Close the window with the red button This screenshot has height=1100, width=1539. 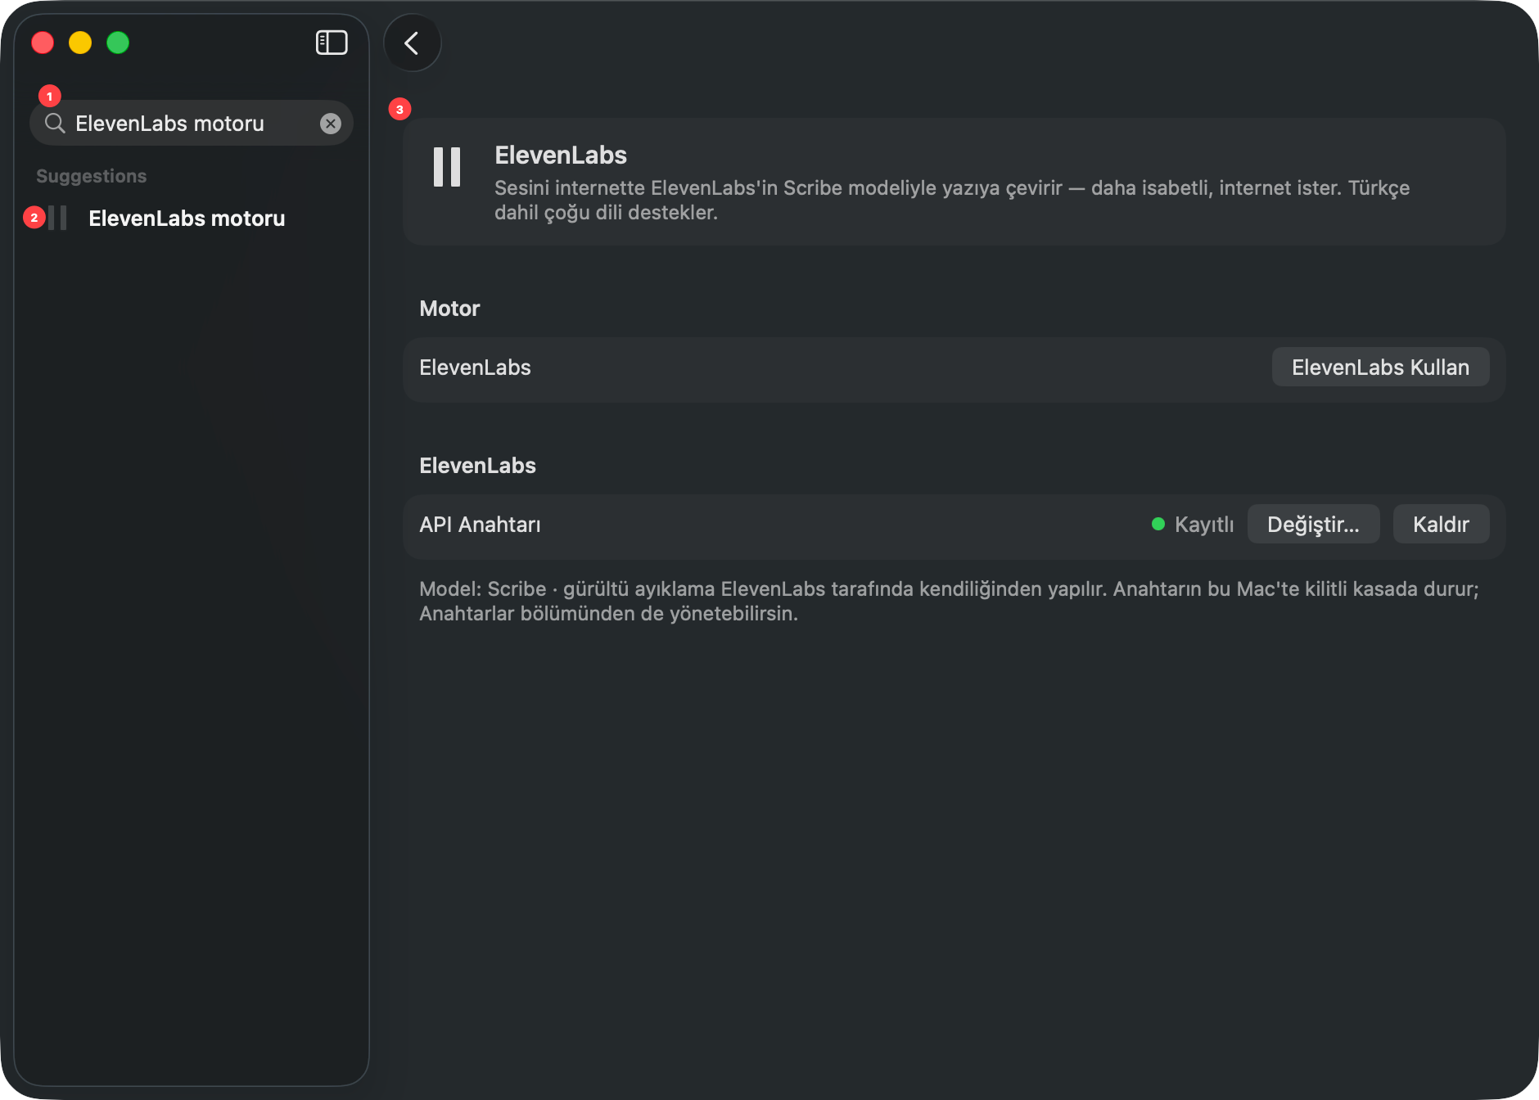tap(43, 43)
